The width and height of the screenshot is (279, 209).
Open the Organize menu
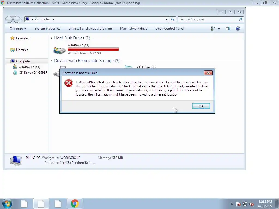coord(18,29)
